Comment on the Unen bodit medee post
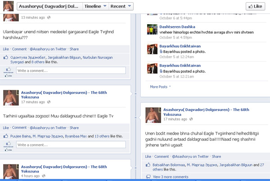Image resolution: width=270 pixels, height=181 pixels. (x=162, y=156)
